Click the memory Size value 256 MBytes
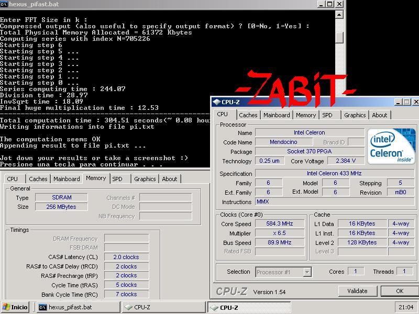The image size is (419, 314). point(61,207)
